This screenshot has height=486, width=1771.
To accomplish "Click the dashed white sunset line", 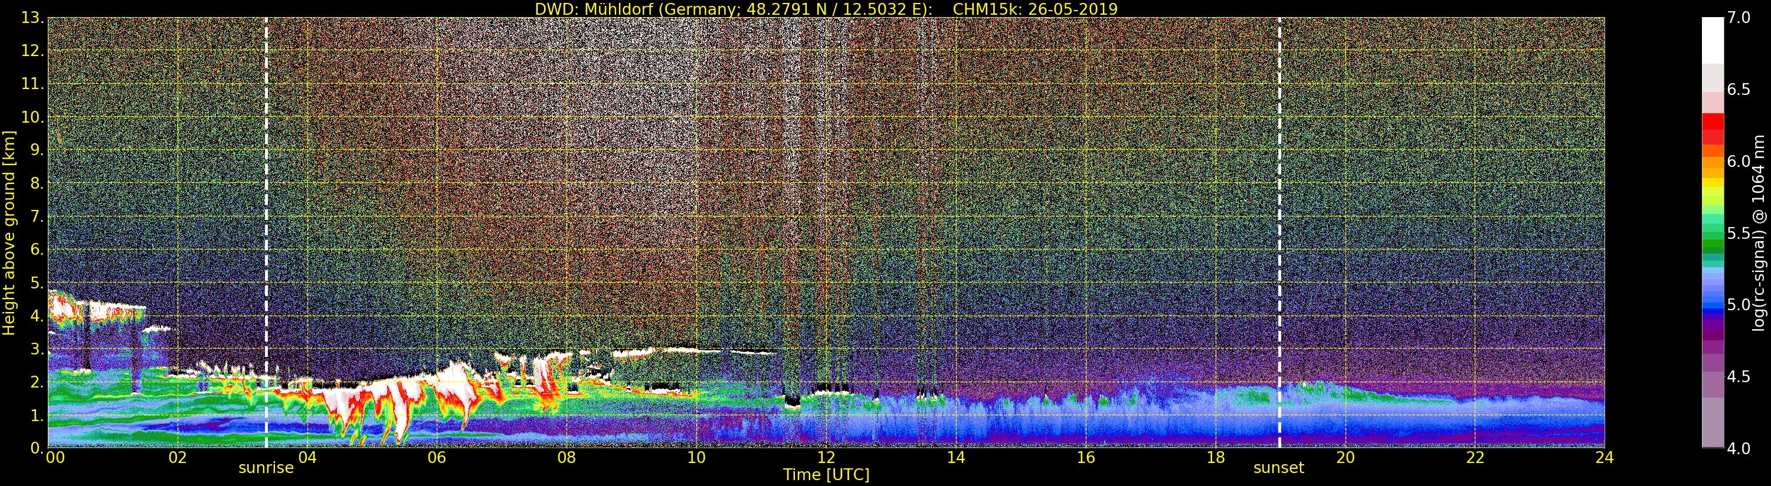I will pyautogui.click(x=1279, y=232).
